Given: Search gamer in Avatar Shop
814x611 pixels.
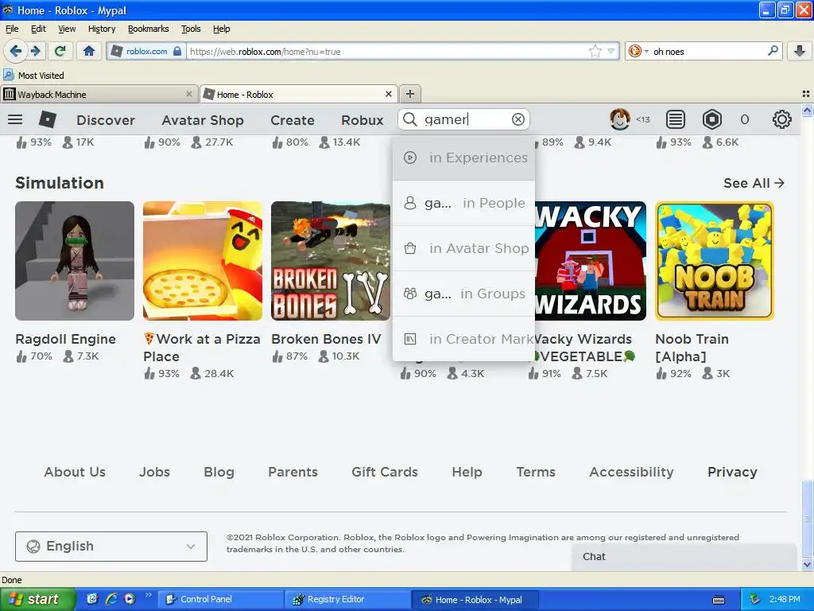Looking at the screenshot, I should click(464, 248).
